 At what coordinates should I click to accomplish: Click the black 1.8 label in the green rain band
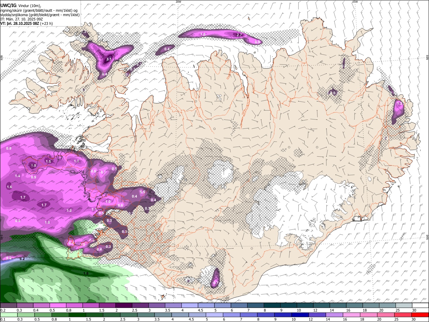tap(86, 274)
